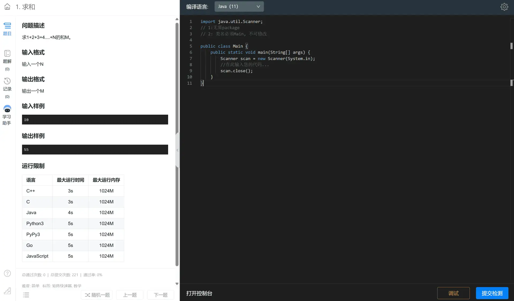Click the ranking stairs icon at bottom left

pos(7,291)
